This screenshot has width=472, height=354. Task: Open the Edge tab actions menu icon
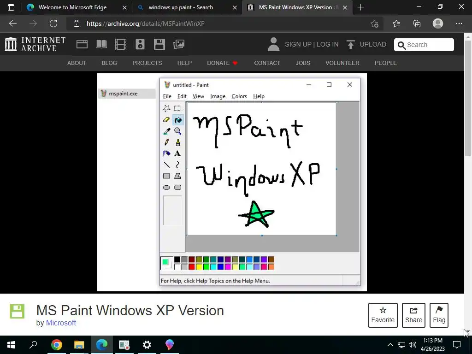click(11, 7)
